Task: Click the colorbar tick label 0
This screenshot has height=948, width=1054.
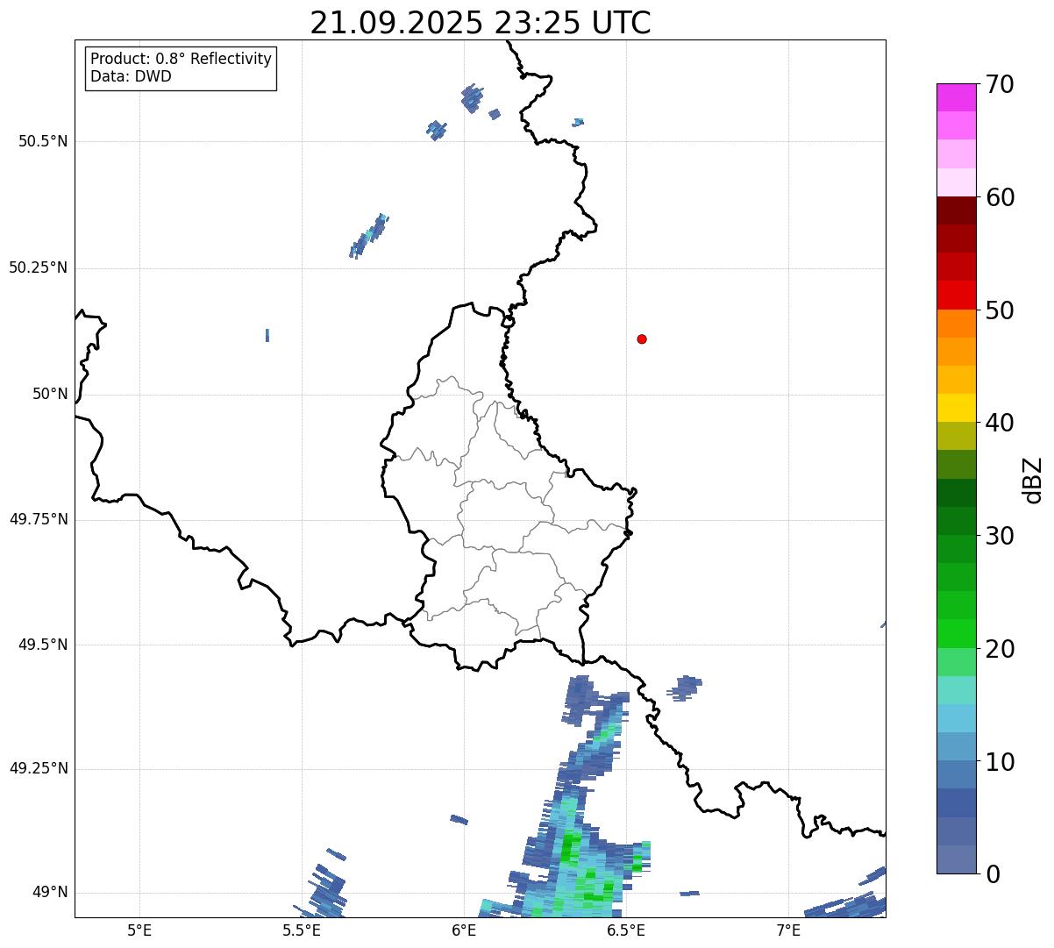Action: click(993, 874)
